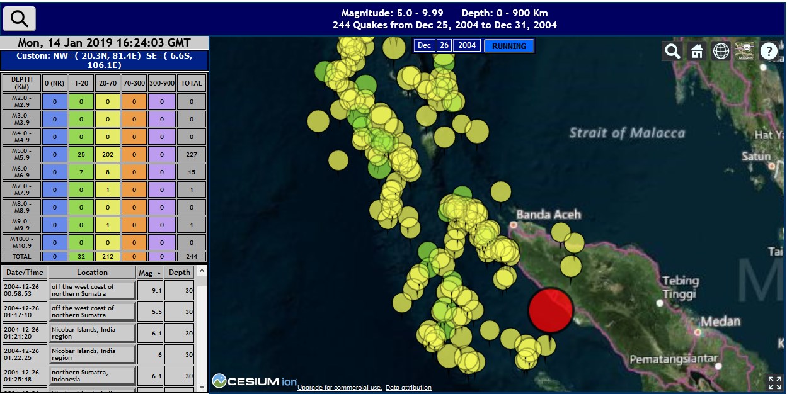Click the 202 count cell in M5 row

click(x=107, y=154)
